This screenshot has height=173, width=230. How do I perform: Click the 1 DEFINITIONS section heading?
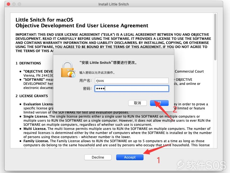(x=28, y=63)
